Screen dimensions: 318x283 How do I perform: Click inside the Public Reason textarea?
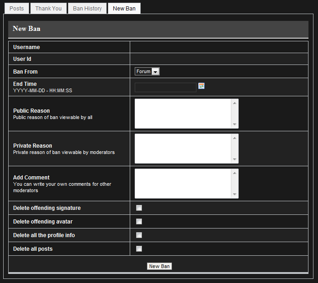(183, 114)
